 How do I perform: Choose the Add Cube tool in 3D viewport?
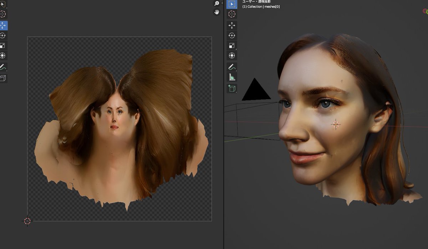pos(232,88)
